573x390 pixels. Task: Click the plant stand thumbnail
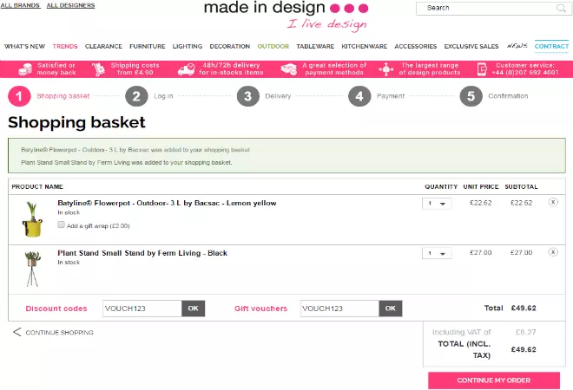click(32, 269)
